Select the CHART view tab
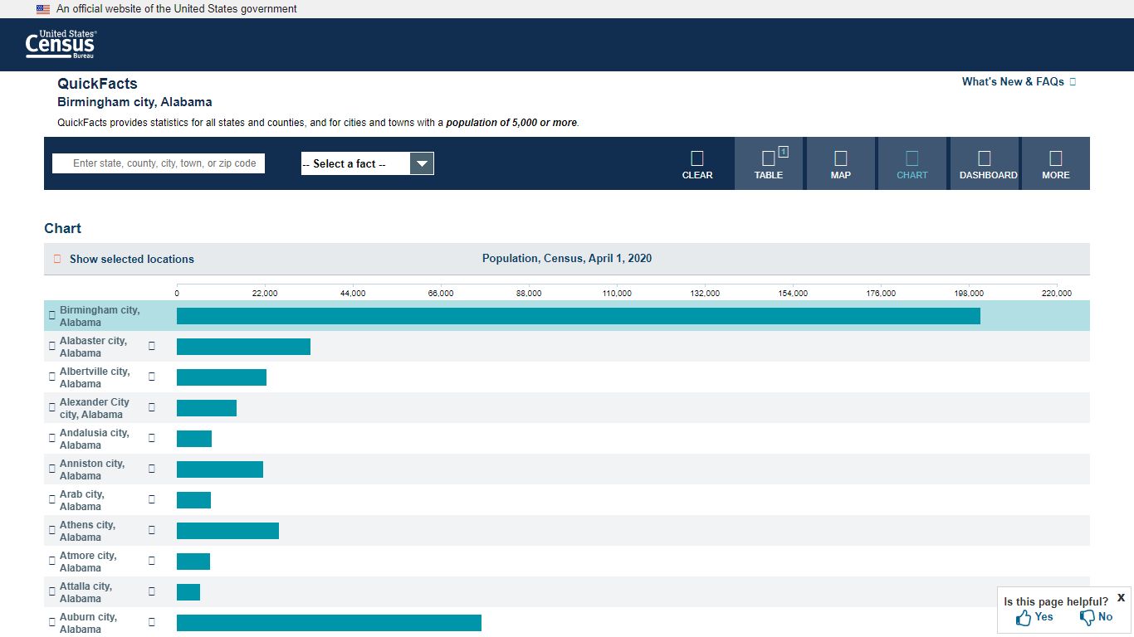Image resolution: width=1134 pixels, height=637 pixels. click(912, 163)
